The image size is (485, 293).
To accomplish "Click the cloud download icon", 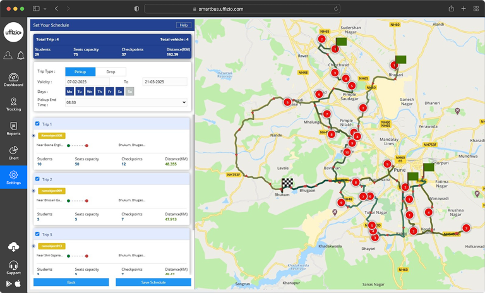I will (13, 247).
